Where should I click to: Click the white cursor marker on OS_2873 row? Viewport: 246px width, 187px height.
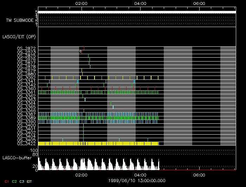pyautogui.click(x=80, y=51)
